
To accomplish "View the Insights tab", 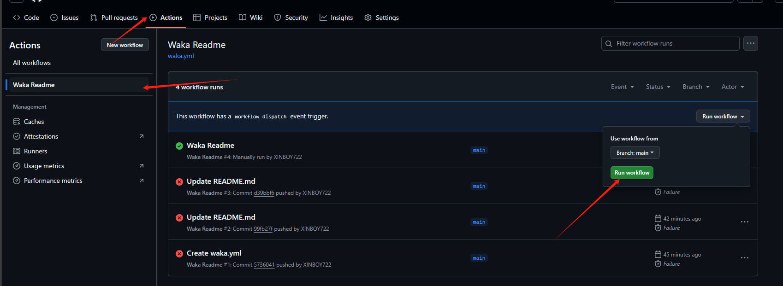I will point(336,18).
